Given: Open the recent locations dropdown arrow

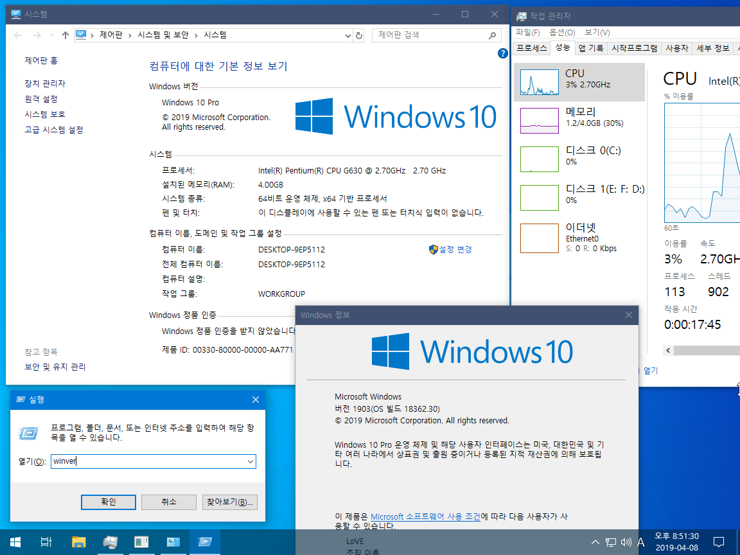Looking at the screenshot, I should pos(53,35).
